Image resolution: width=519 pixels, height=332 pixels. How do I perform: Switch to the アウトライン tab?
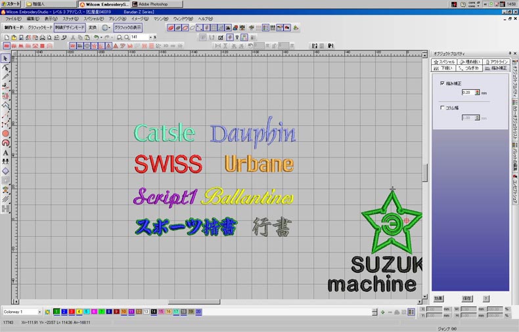[x=497, y=62]
